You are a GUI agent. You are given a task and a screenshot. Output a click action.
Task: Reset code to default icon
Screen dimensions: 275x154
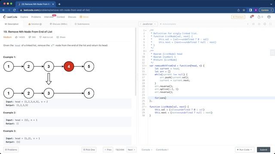(259, 24)
